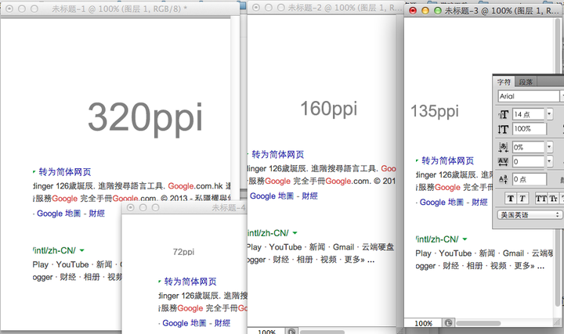564x334 pixels.
Task: Click the 160ppi text in 未标题-2
Action: click(329, 109)
